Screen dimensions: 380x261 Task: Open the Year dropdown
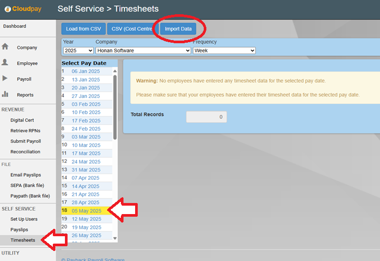(78, 51)
